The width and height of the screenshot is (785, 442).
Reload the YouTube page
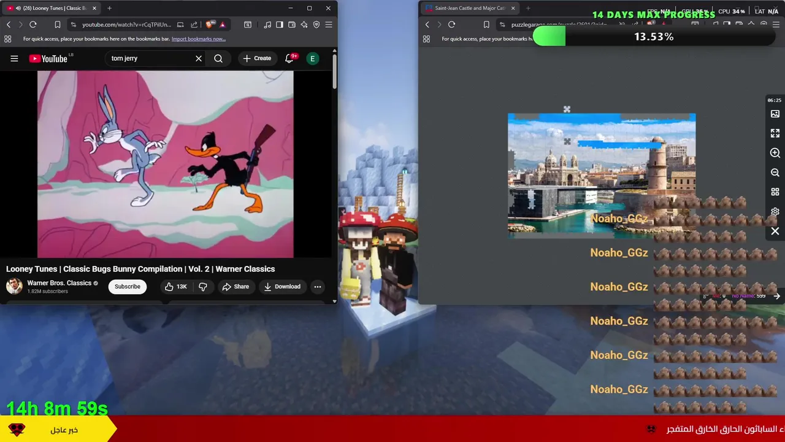[x=33, y=25]
